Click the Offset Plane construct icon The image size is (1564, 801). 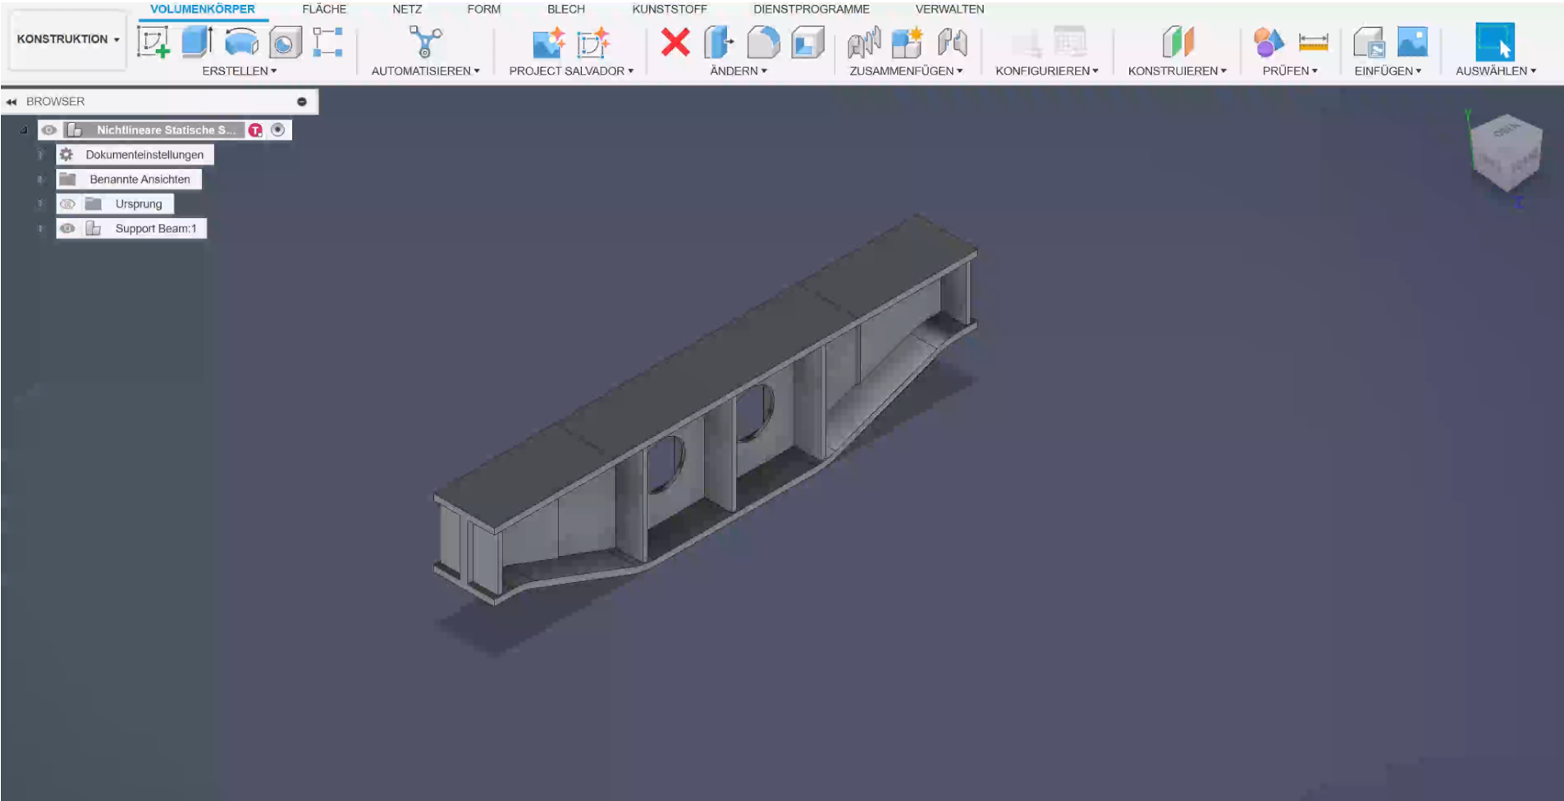[1178, 42]
